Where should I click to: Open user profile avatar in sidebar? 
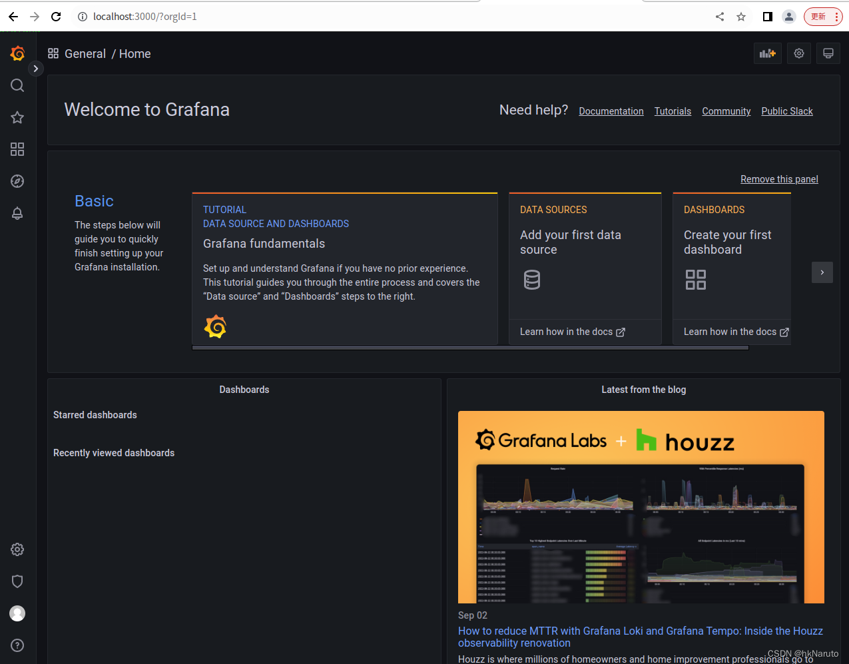(17, 613)
